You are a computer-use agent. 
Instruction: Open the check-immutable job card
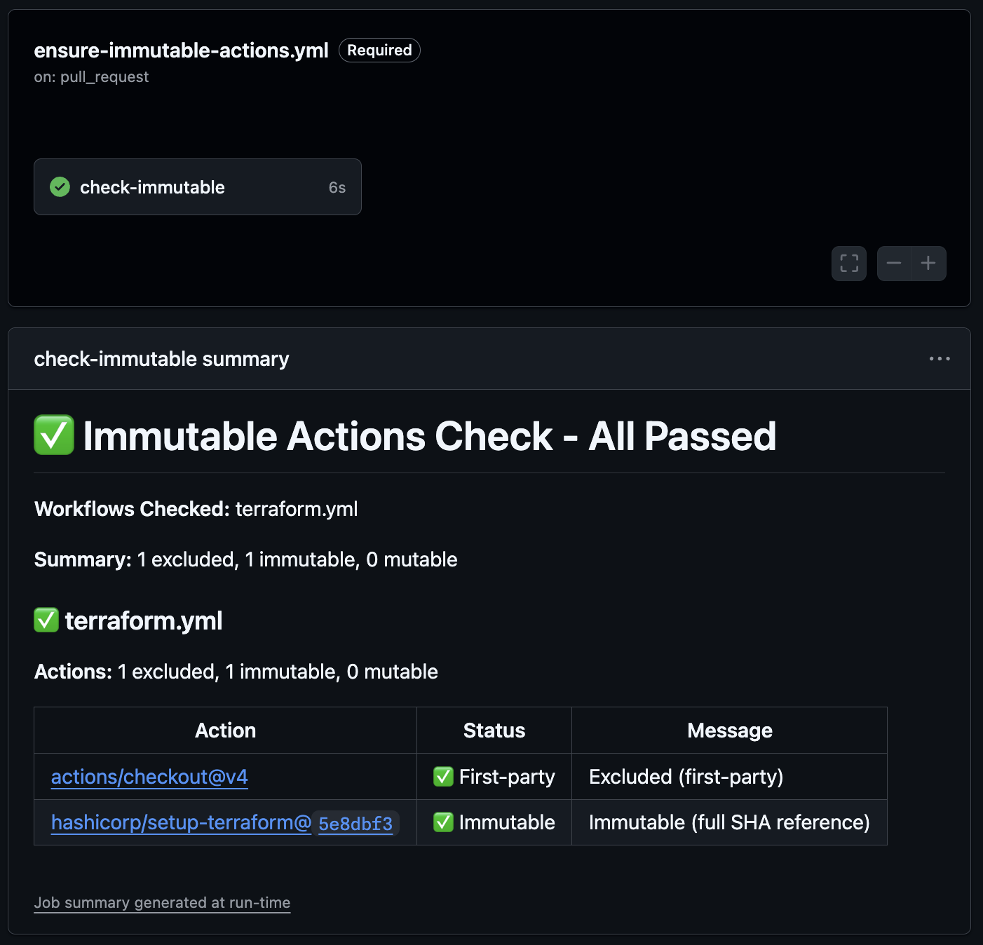pos(197,187)
